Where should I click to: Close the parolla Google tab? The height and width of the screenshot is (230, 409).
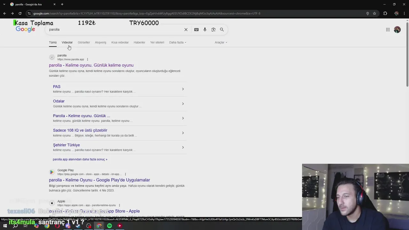coord(54,4)
